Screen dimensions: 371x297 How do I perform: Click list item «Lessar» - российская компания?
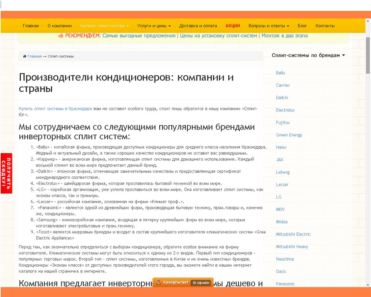click(110, 202)
